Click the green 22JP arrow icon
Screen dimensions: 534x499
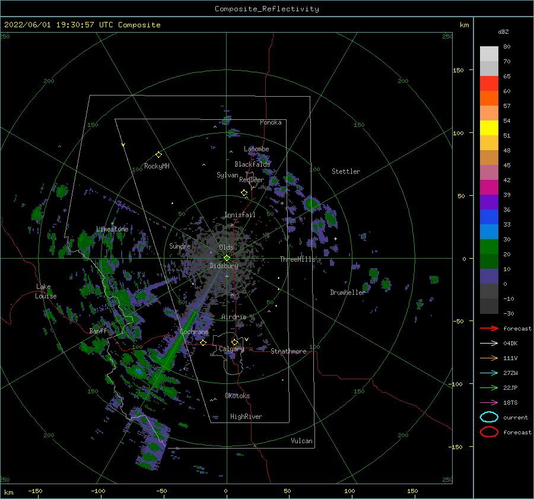point(489,387)
